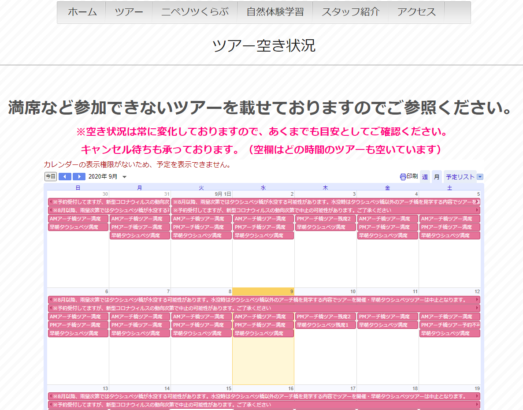Click the 日 weekday column header
The width and height of the screenshot is (523, 410).
78,187
